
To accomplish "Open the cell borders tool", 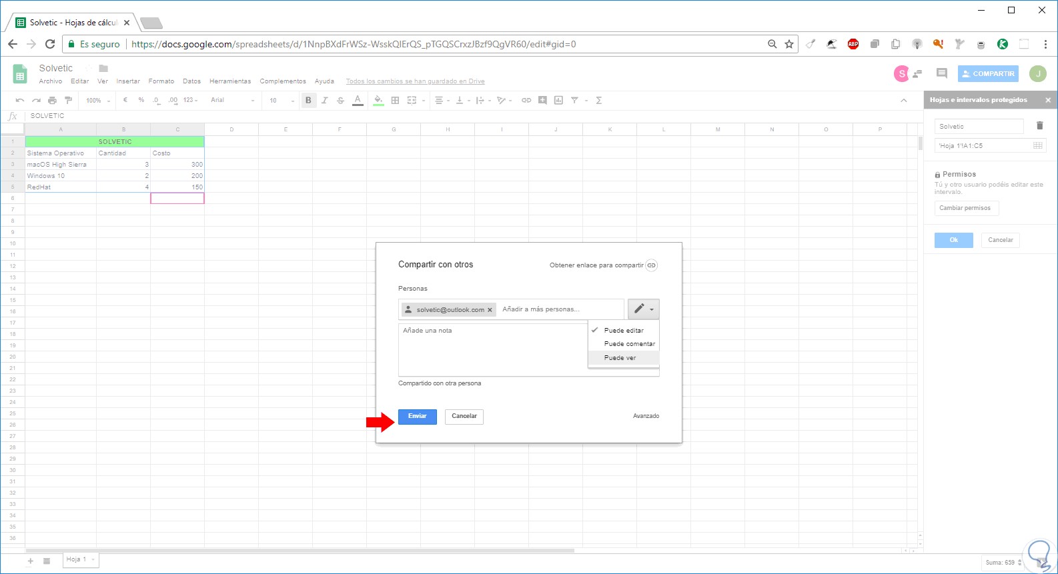I will 395,101.
